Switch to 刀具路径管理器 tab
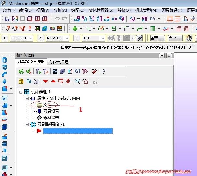Image resolution: width=197 pixels, height=176 pixels. tap(31, 62)
